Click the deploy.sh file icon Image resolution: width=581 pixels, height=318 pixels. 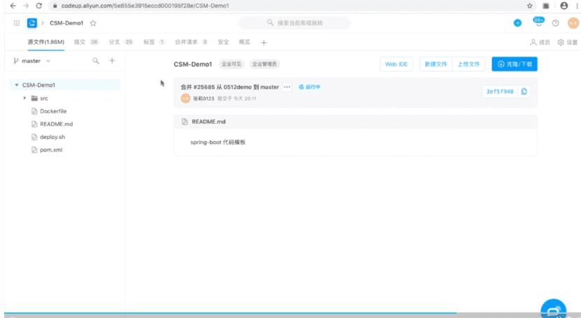(x=34, y=137)
